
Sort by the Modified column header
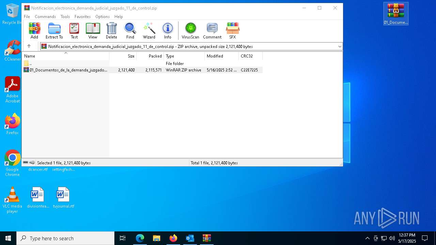point(221,56)
